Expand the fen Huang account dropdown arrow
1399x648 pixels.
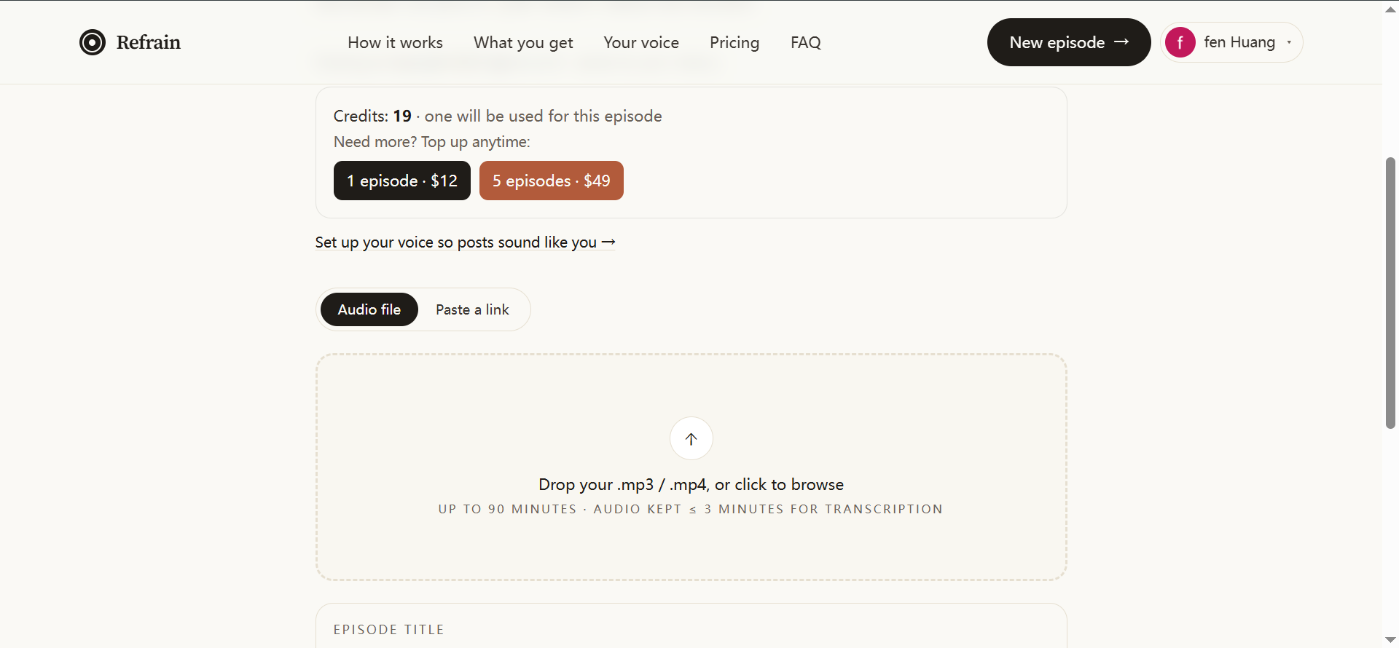coord(1289,42)
